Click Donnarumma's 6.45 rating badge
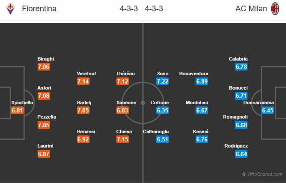Screen dimensions: 286x183 [267, 111]
